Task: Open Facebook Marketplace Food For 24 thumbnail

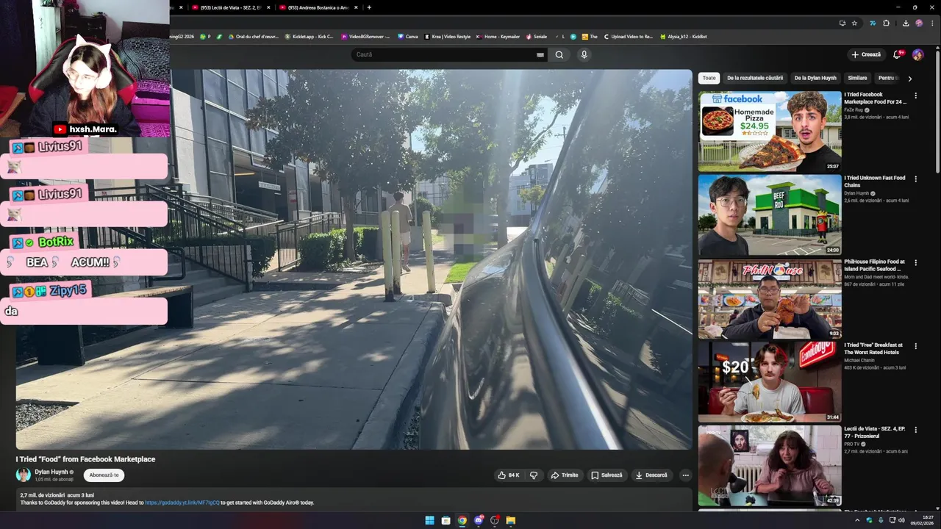Action: coord(770,132)
